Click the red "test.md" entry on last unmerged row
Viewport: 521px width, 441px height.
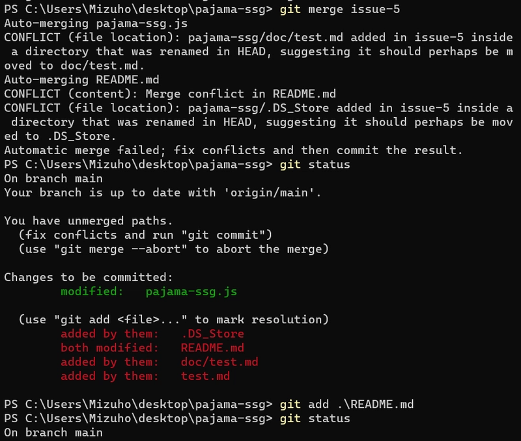(205, 377)
